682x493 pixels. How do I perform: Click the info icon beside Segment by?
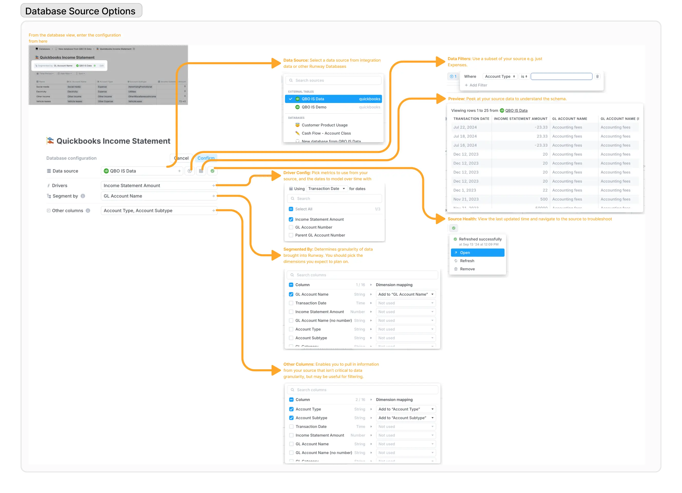point(83,196)
